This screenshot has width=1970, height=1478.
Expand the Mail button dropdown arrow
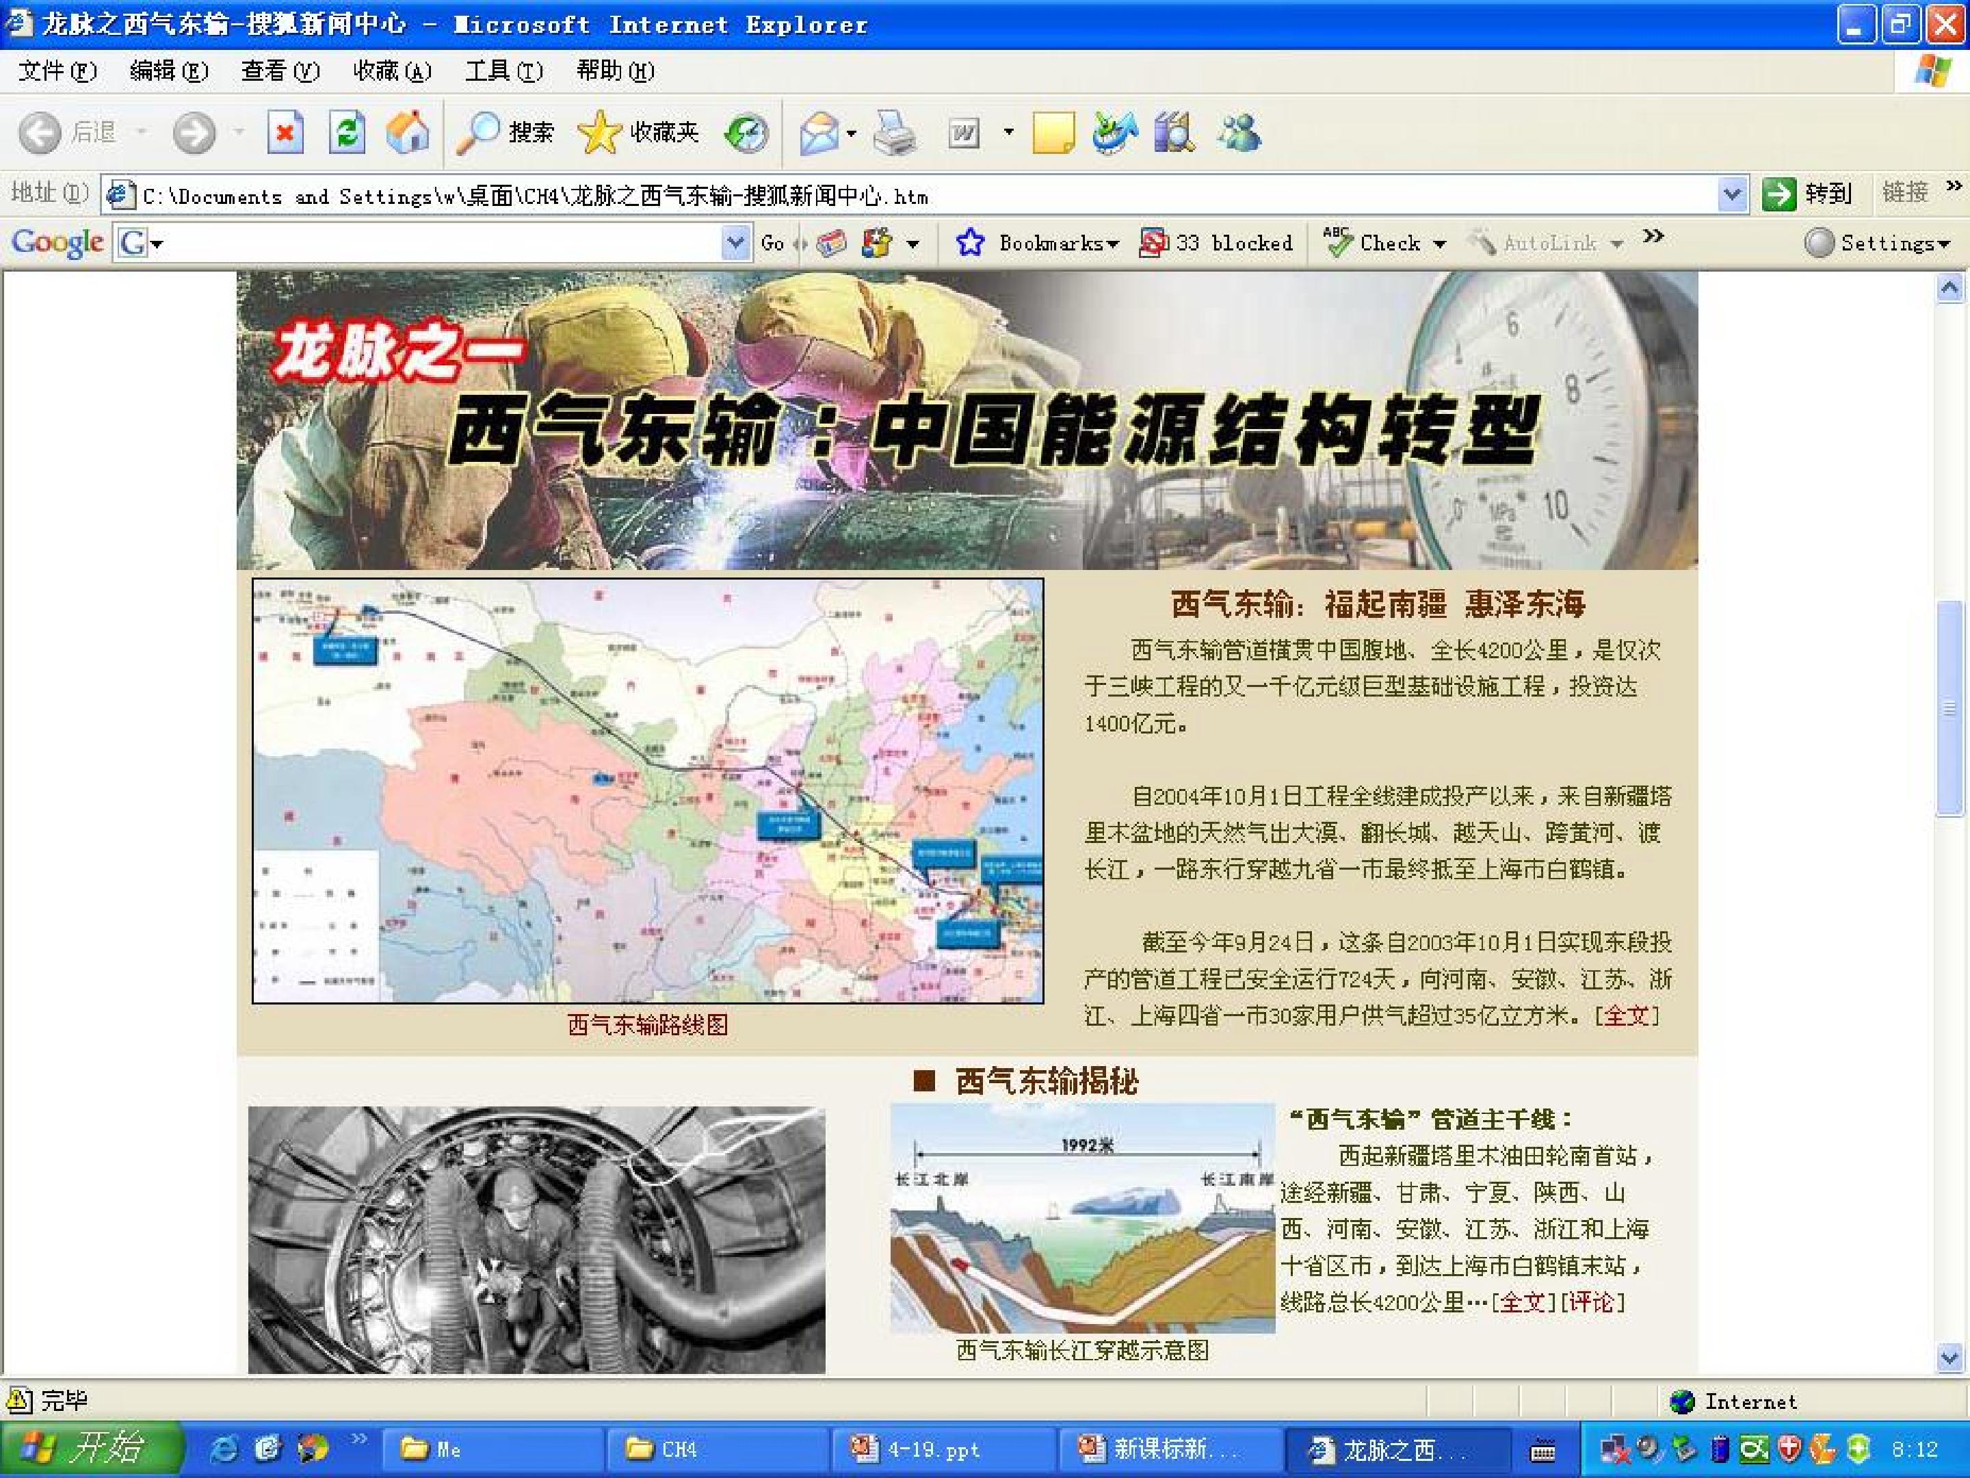tap(852, 133)
